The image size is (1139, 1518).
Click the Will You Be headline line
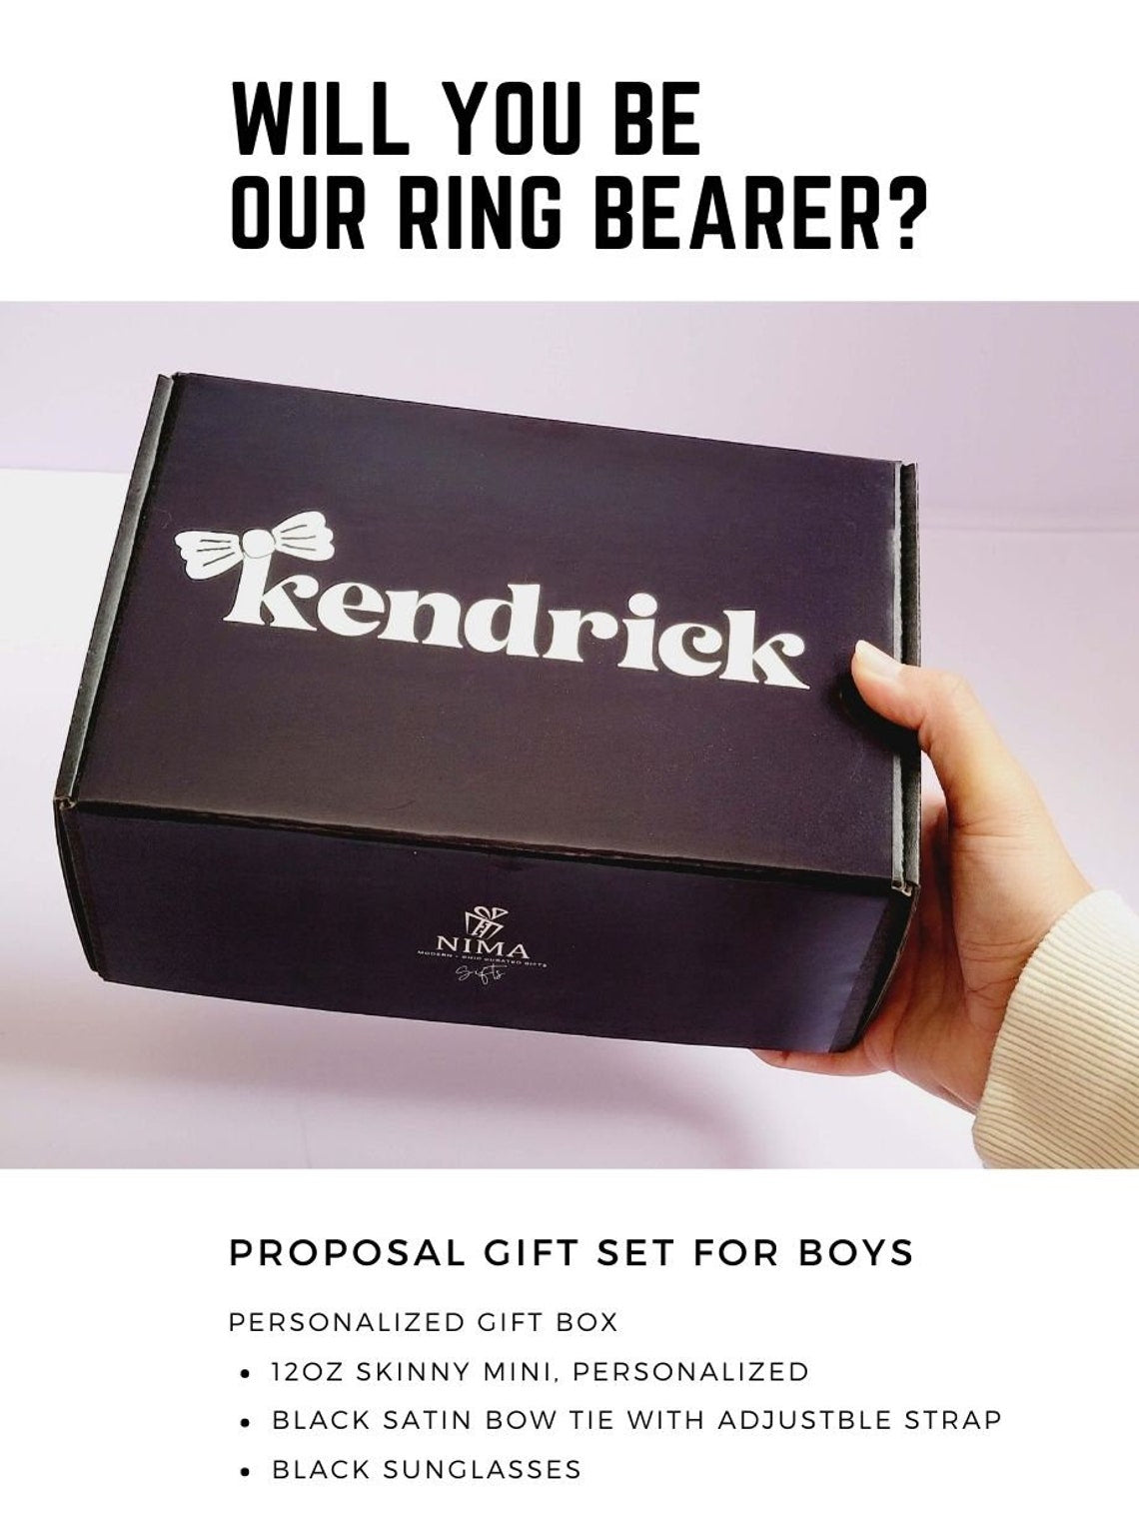[466, 119]
